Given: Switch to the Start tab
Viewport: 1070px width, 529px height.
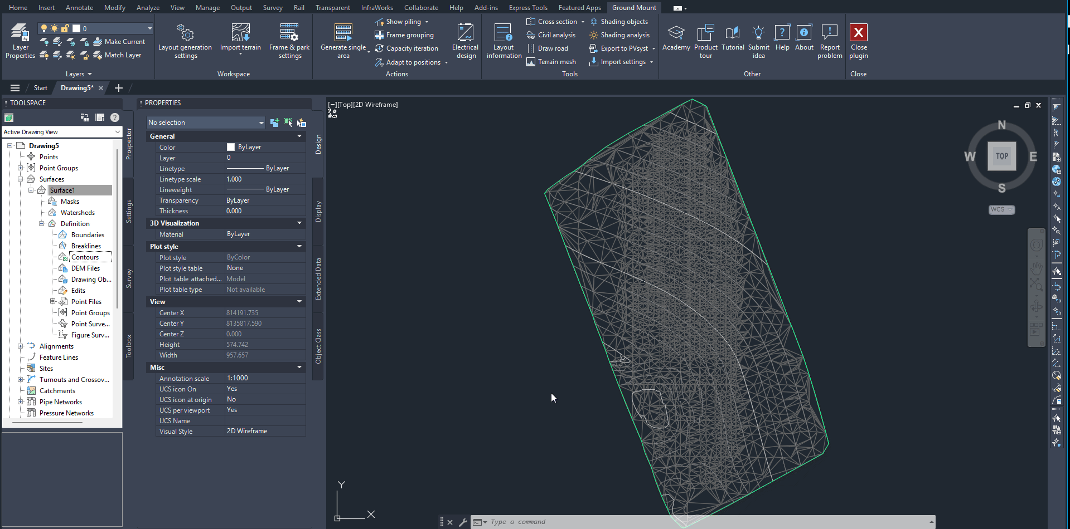Looking at the screenshot, I should pos(40,88).
